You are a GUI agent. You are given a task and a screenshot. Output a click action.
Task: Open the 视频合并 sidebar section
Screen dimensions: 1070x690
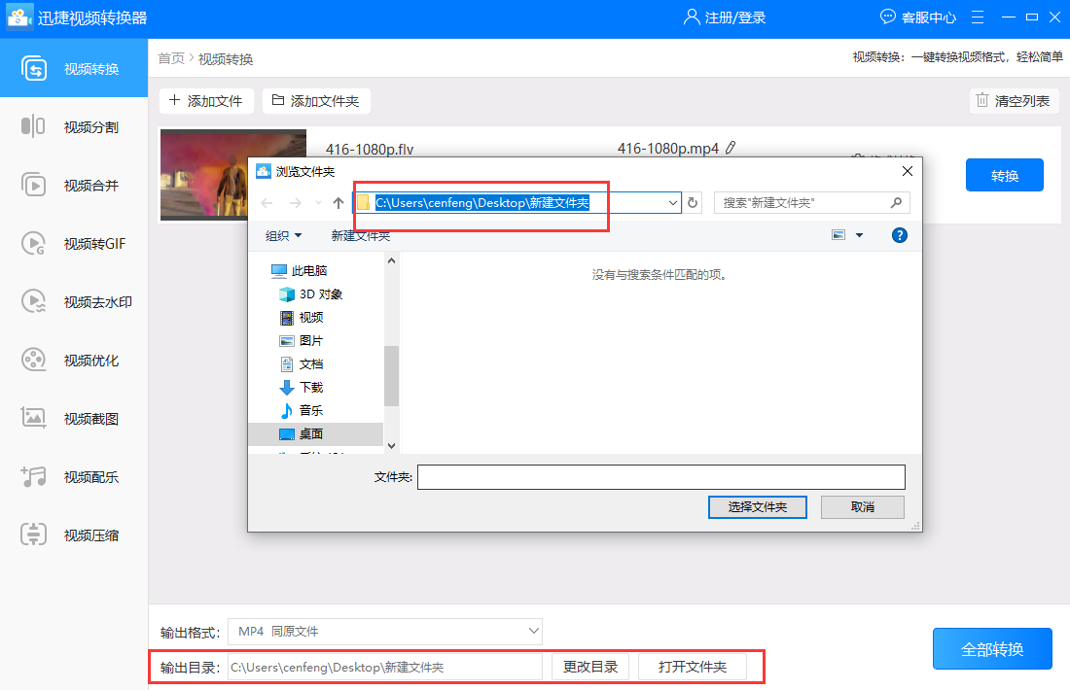coord(74,186)
